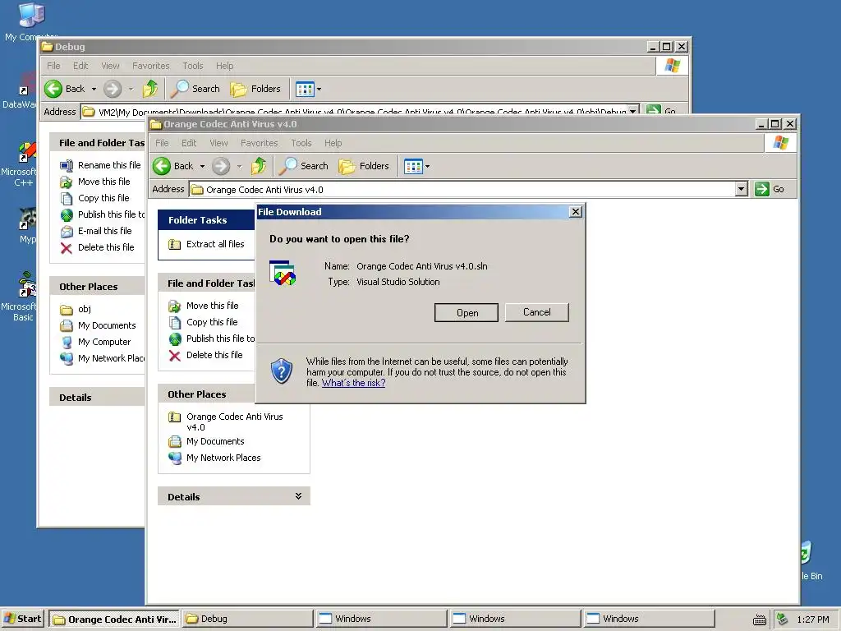Click Open in the File Download dialog
Image resolution: width=841 pixels, height=631 pixels.
pos(466,313)
